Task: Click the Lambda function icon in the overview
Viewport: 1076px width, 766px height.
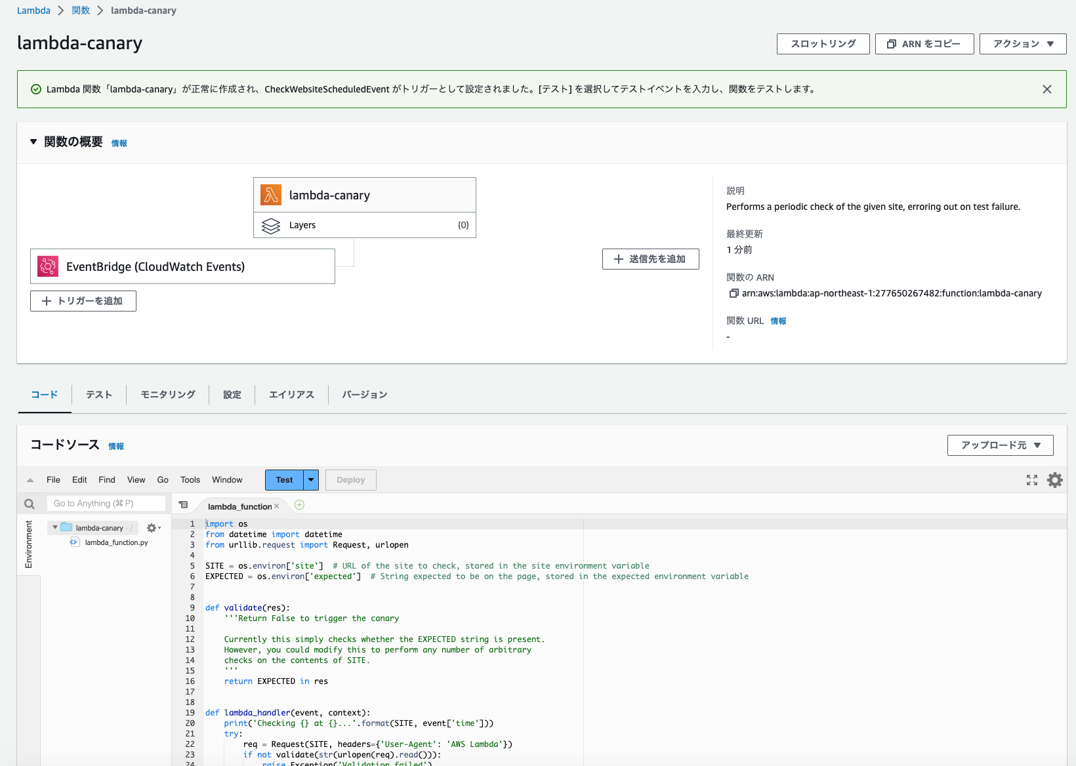Action: 271,195
